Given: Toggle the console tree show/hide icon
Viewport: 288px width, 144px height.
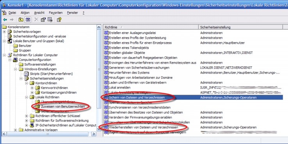Looking at the screenshot, I should click(x=28, y=20).
